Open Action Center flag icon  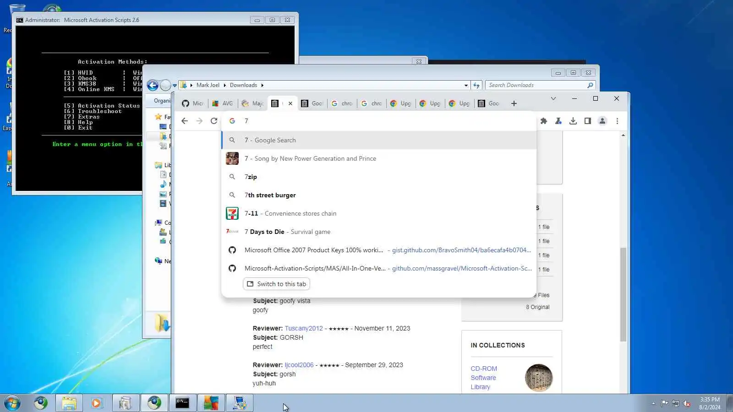pyautogui.click(x=664, y=403)
